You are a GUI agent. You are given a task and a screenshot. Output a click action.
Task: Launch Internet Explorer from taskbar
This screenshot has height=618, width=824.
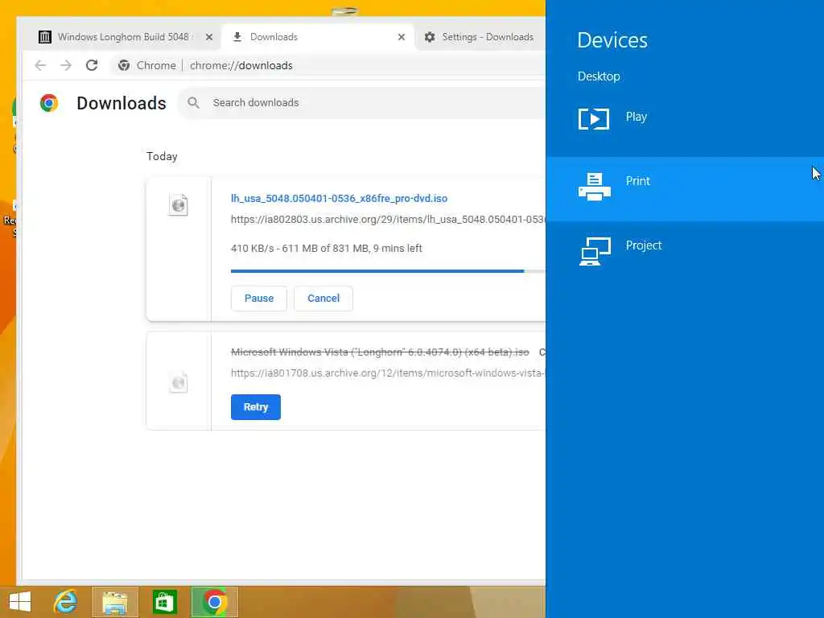coord(66,602)
